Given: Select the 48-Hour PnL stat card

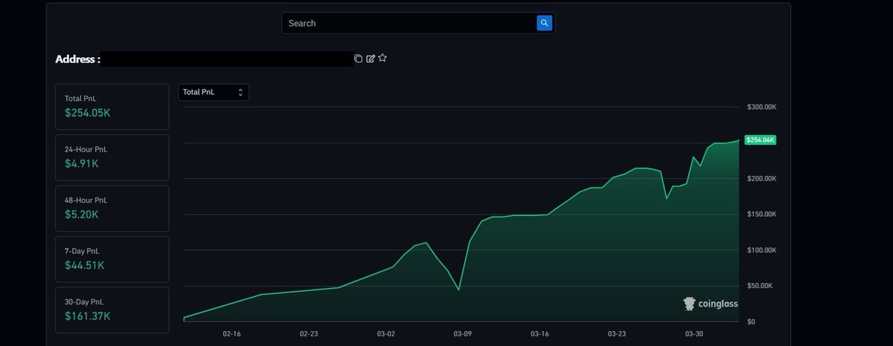Looking at the screenshot, I should (112, 209).
